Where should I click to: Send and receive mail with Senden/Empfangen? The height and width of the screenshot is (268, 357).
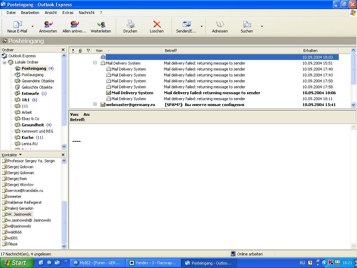186,27
